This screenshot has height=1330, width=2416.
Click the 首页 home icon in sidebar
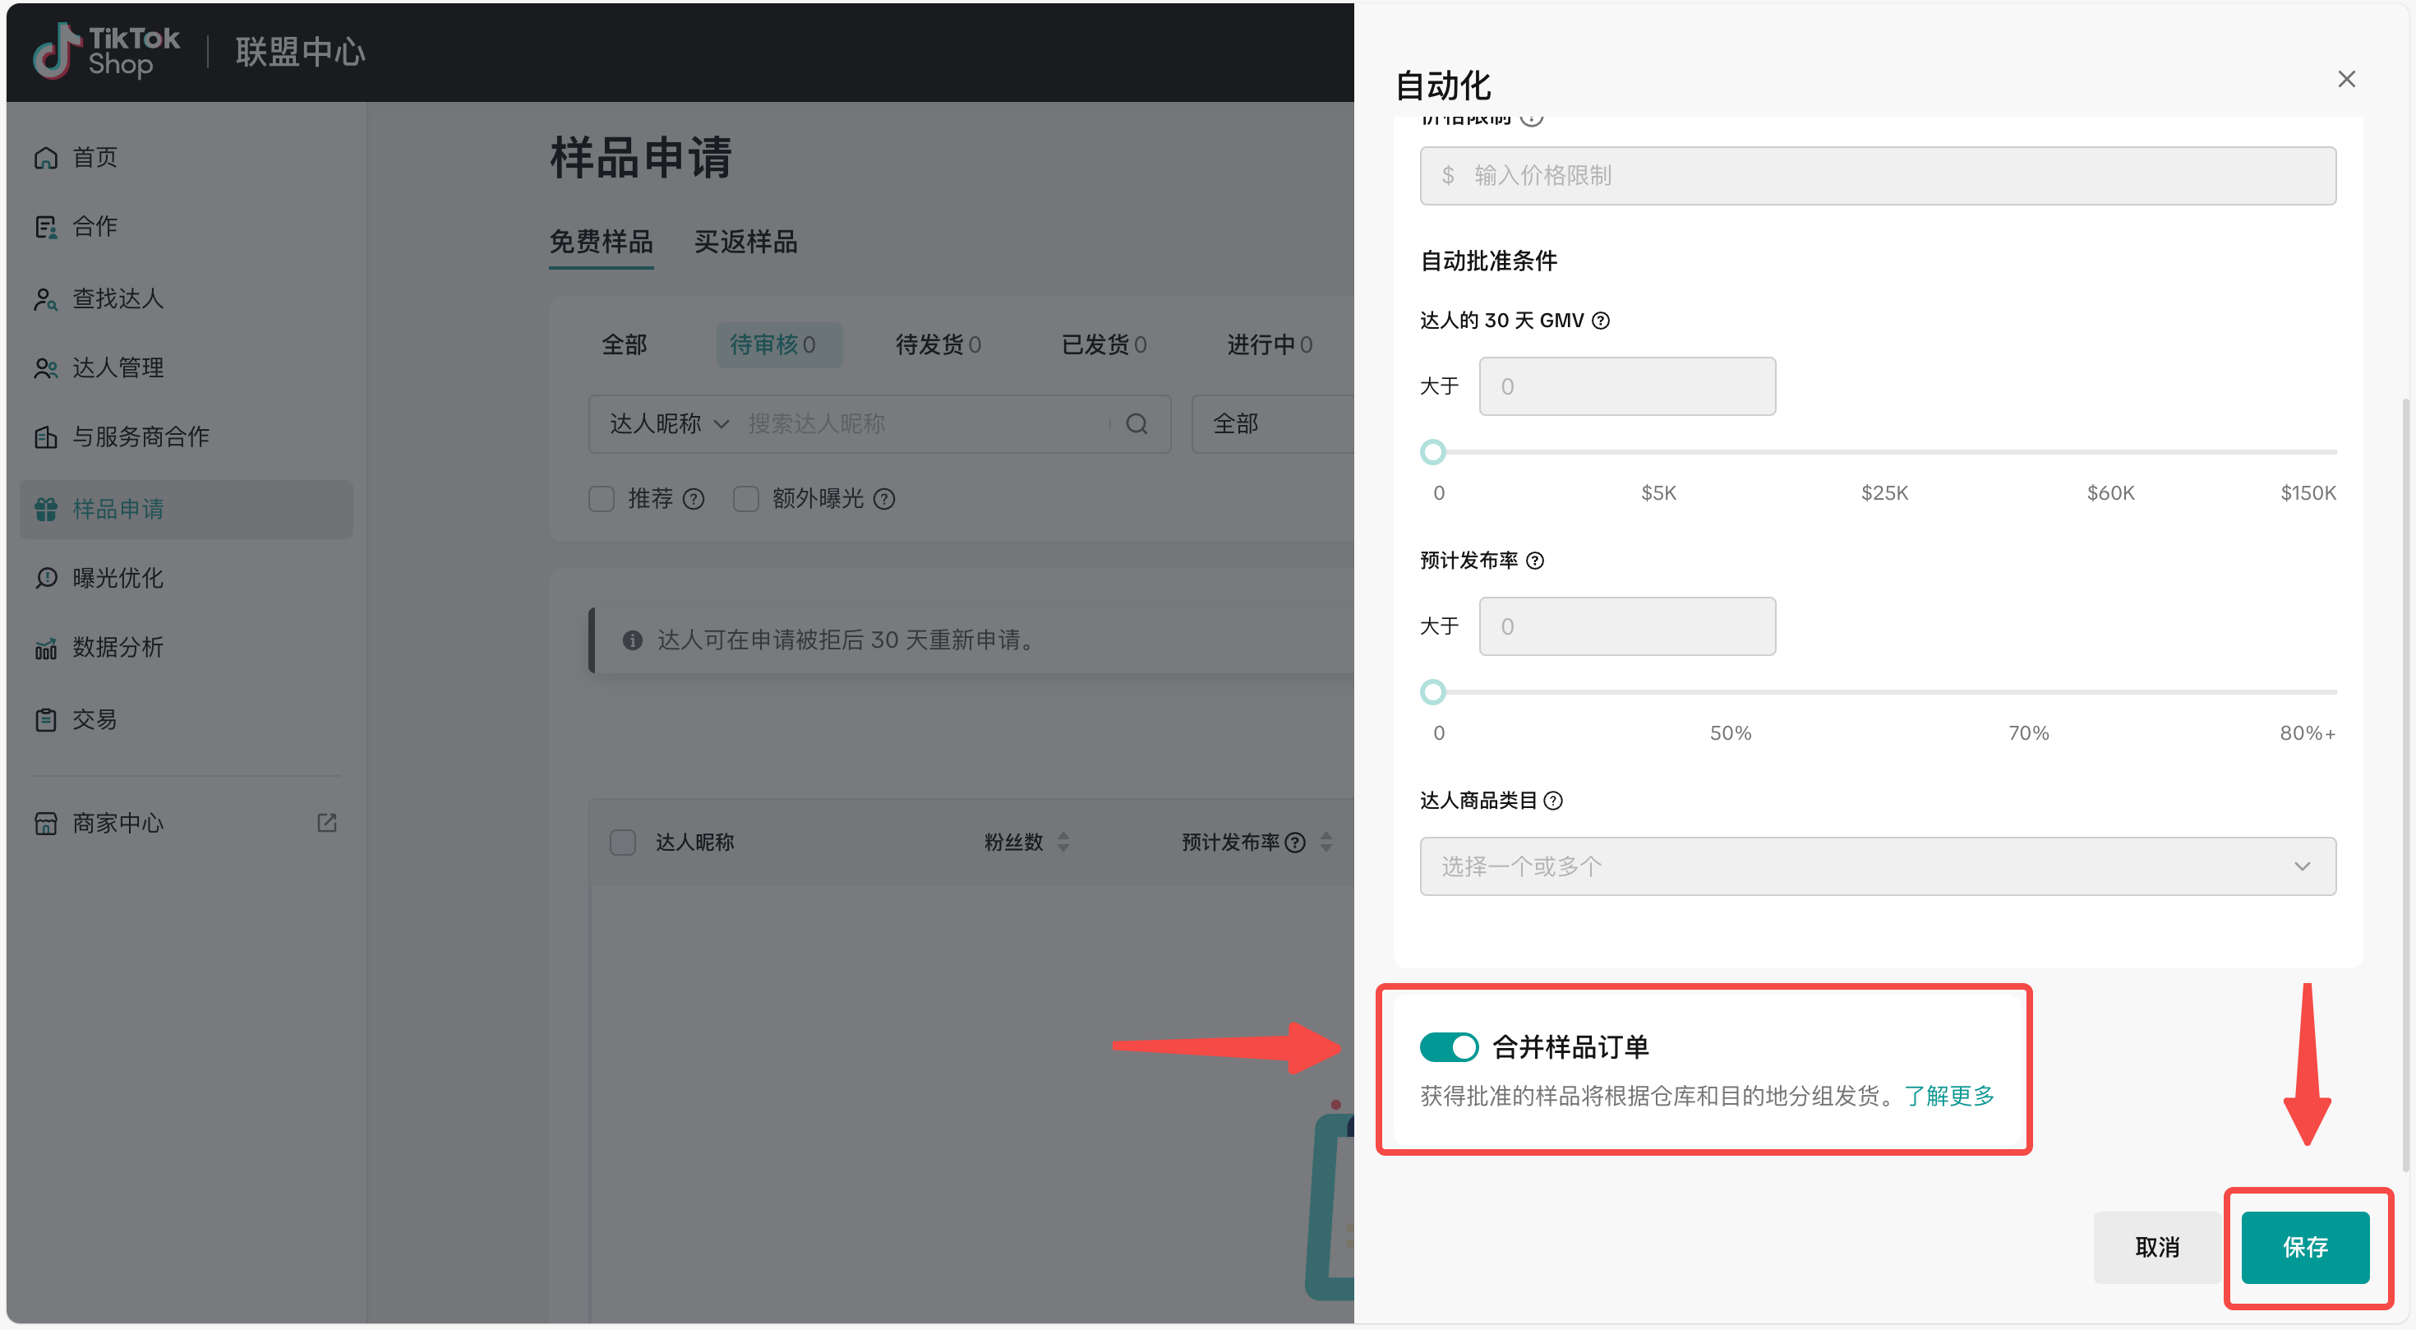pos(45,158)
